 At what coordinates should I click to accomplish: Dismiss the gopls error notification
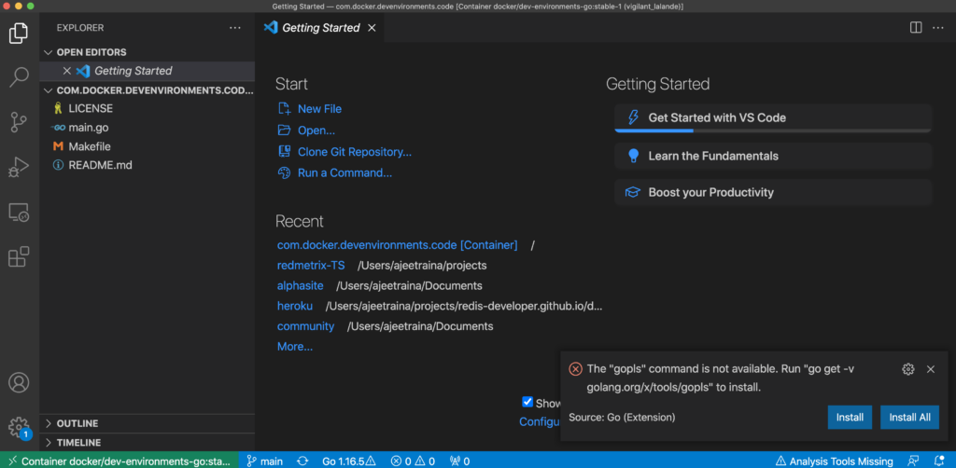(x=931, y=369)
